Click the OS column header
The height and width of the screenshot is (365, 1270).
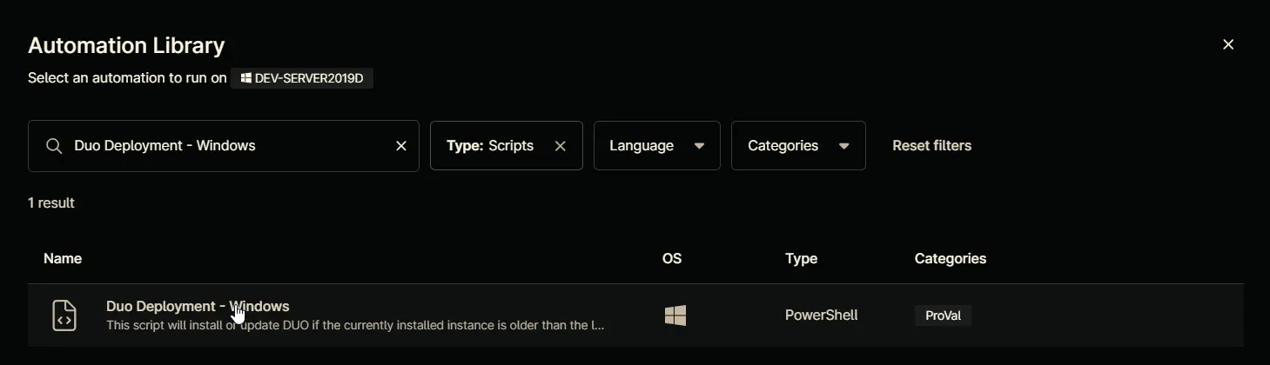(x=672, y=258)
